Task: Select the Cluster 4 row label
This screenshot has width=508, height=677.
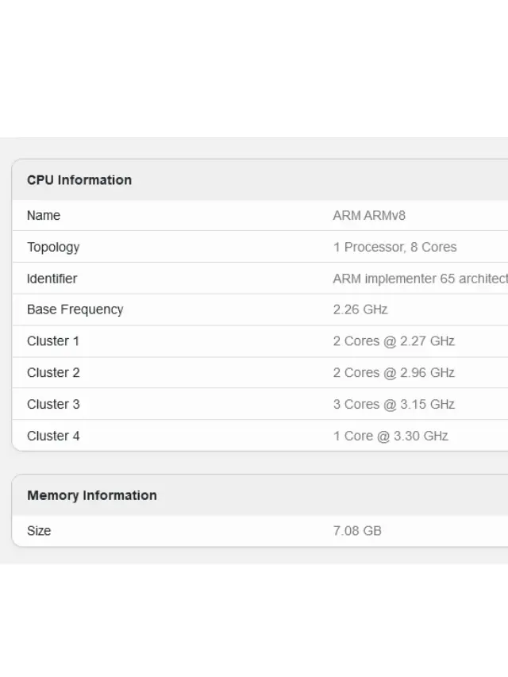Action: coord(53,436)
